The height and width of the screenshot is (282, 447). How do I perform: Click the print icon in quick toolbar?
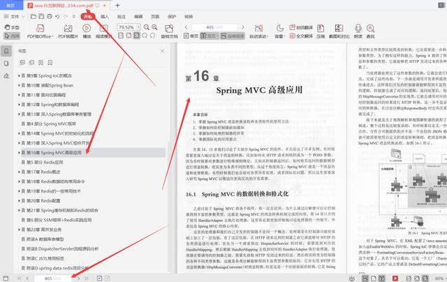[50, 17]
